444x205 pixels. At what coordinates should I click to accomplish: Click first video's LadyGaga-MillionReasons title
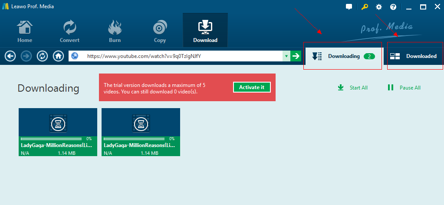pos(56,145)
